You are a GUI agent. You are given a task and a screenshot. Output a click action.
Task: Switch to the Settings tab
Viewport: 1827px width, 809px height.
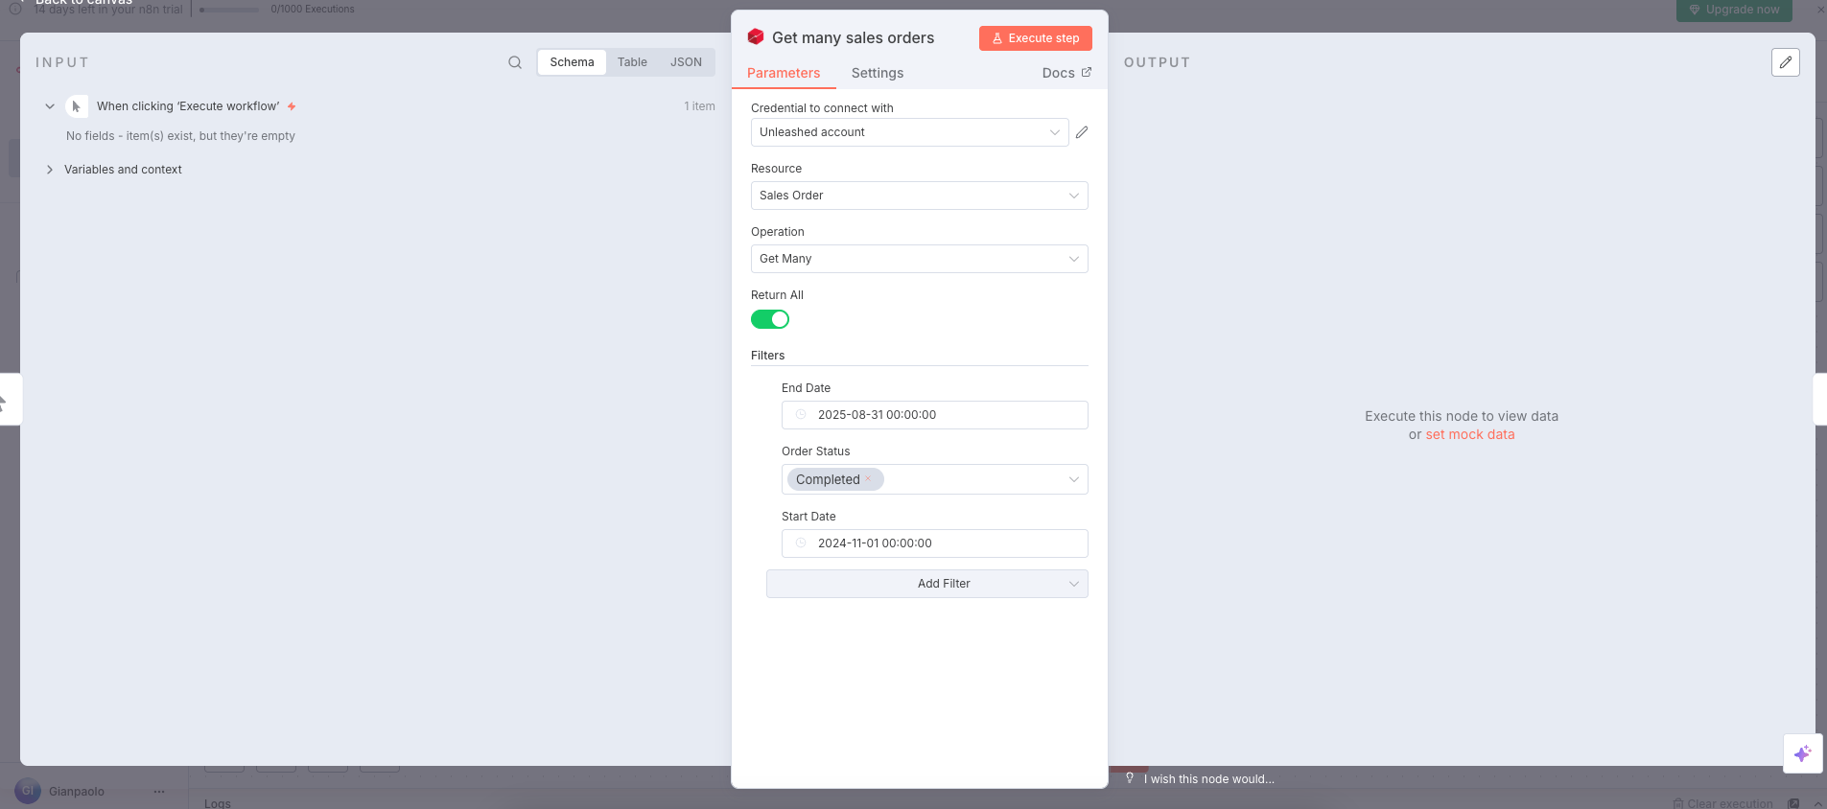(878, 73)
